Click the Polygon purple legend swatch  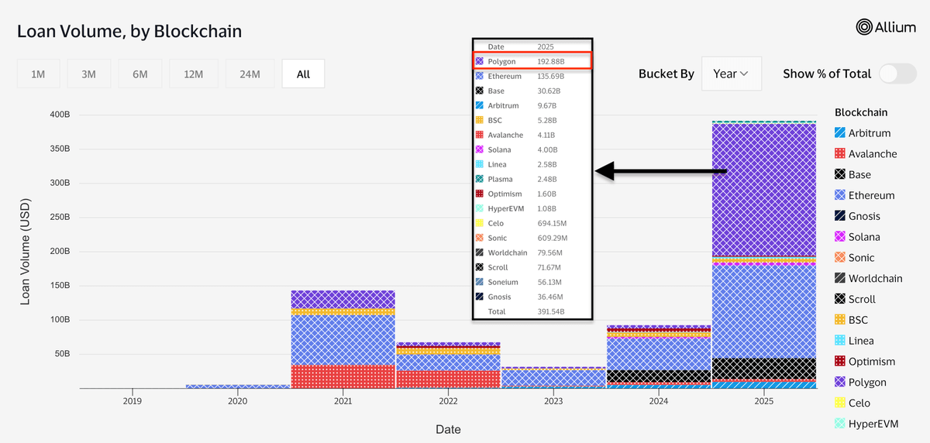tap(839, 383)
